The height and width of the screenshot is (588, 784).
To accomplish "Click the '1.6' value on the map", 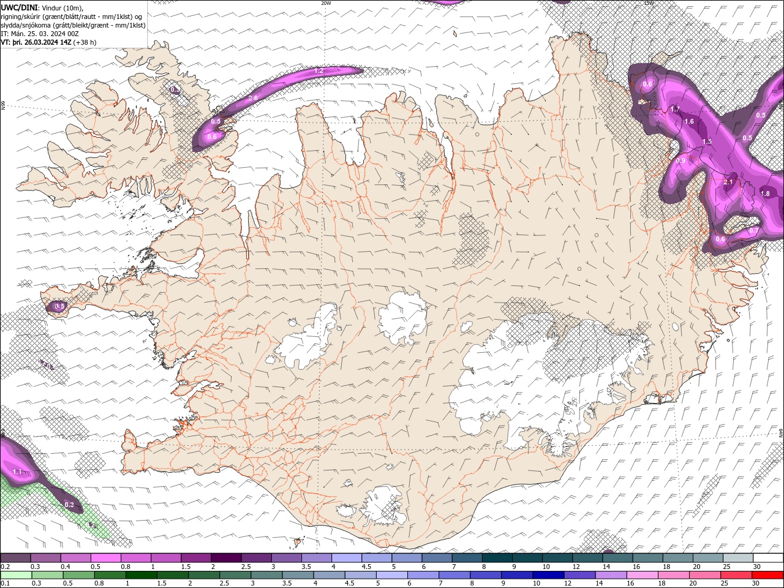I will coord(689,121).
